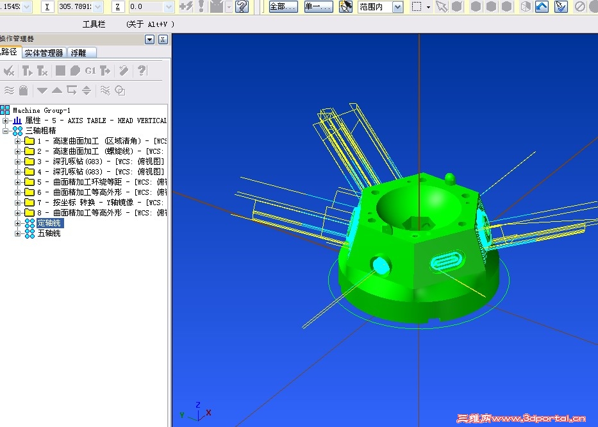
Task: Click the grey solid icon right of the arrow cursor
Action: pos(457,6)
